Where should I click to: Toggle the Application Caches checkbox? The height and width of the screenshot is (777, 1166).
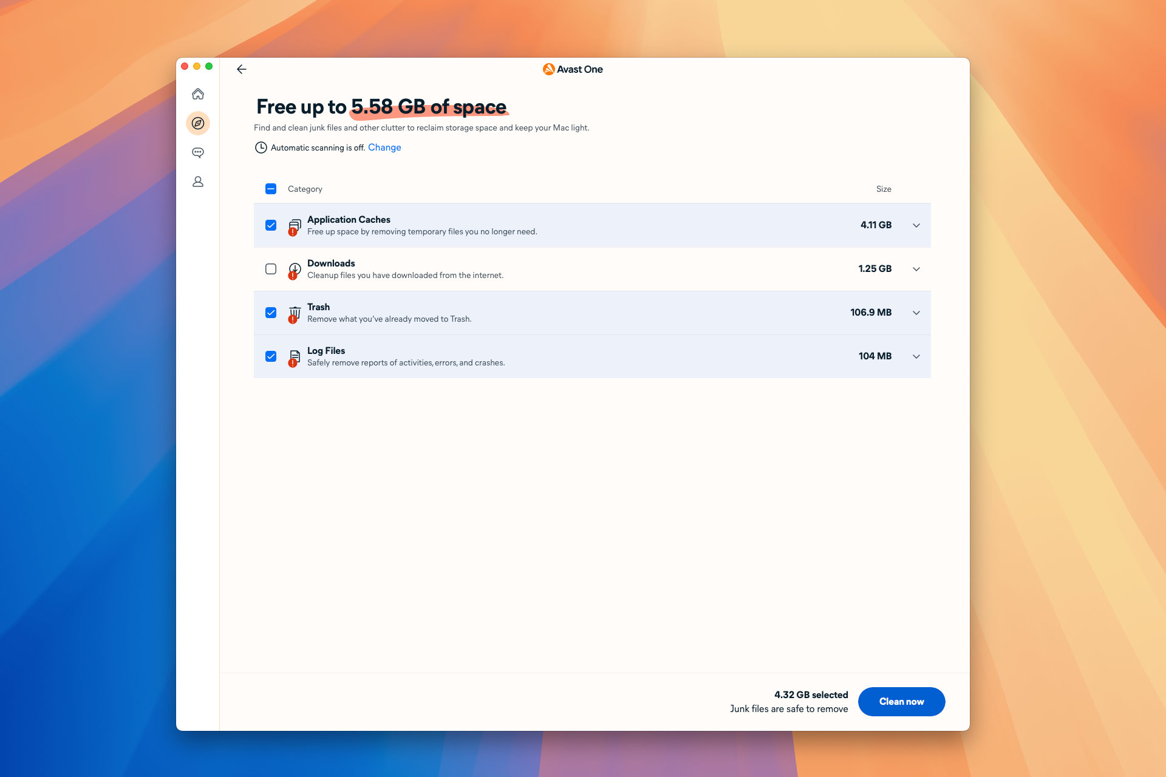pos(271,225)
